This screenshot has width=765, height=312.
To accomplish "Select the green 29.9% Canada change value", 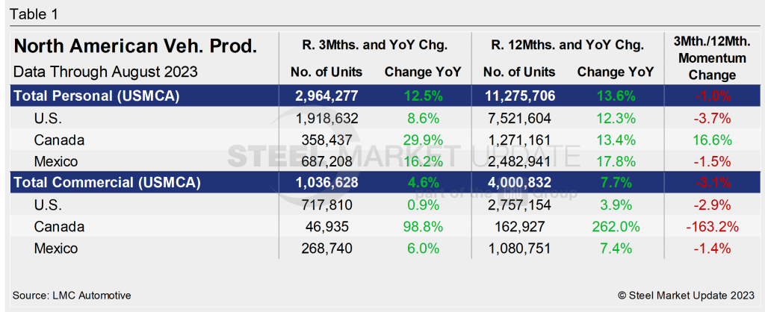I will pyautogui.click(x=422, y=139).
